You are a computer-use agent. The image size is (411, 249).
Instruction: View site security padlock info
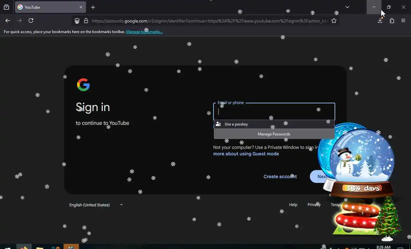click(86, 21)
